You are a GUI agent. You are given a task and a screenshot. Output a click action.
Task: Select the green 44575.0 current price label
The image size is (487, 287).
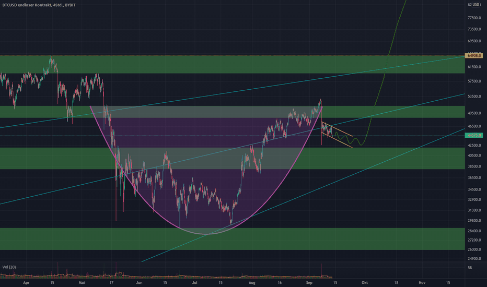(474, 135)
